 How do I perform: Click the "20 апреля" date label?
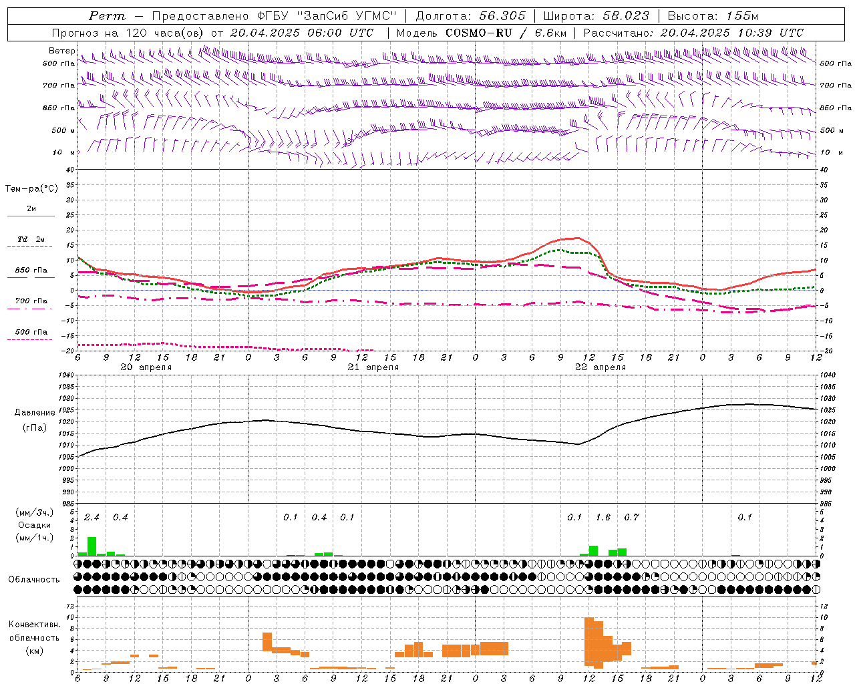[146, 367]
